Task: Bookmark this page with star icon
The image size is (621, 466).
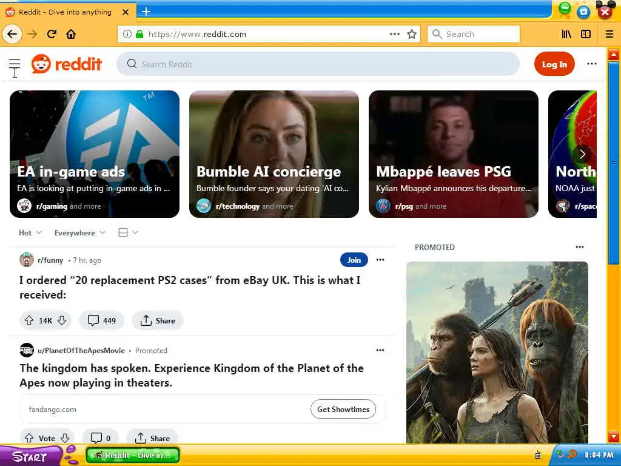Action: (412, 34)
